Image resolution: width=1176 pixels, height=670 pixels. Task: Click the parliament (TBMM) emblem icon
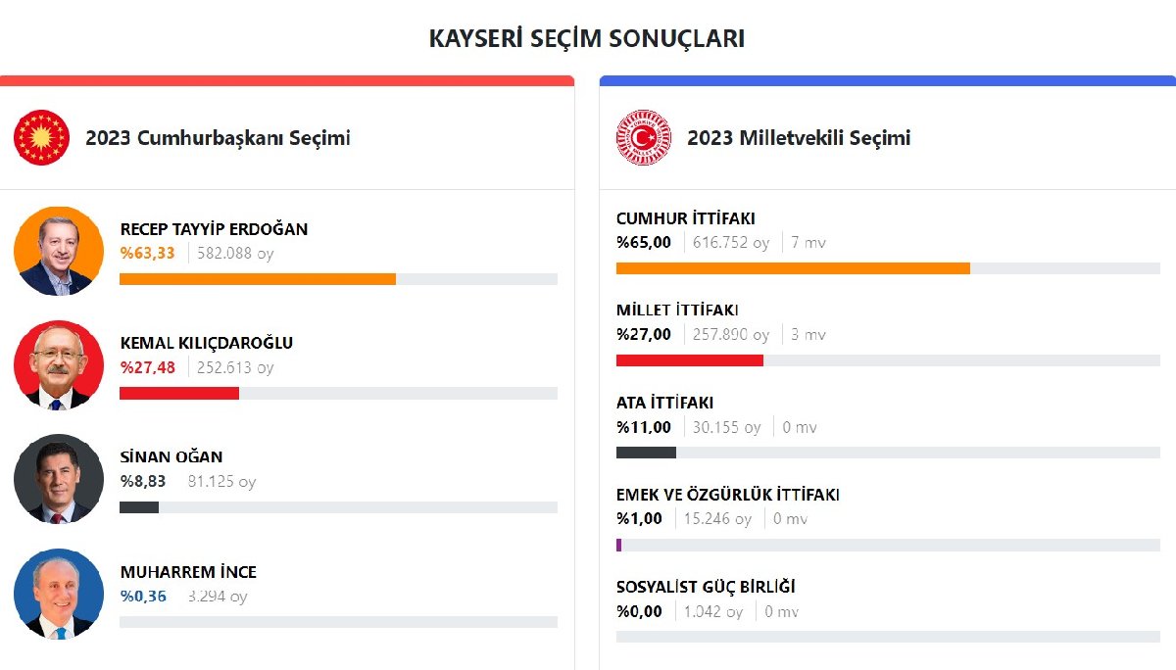tap(643, 137)
